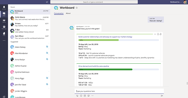Viewport: 188px width, 98px height.
Task: Open Files in the left rail
Action: coord(4,34)
